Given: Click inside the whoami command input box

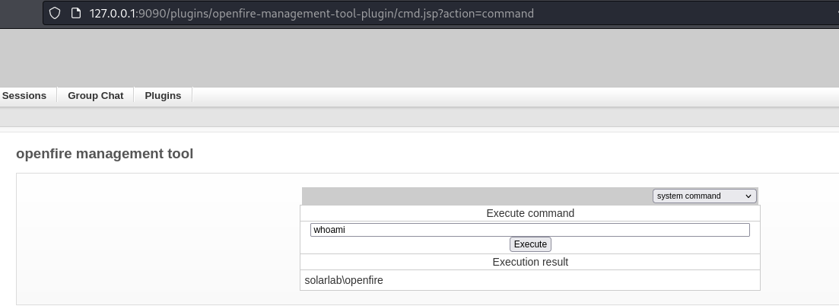Looking at the screenshot, I should pos(529,230).
